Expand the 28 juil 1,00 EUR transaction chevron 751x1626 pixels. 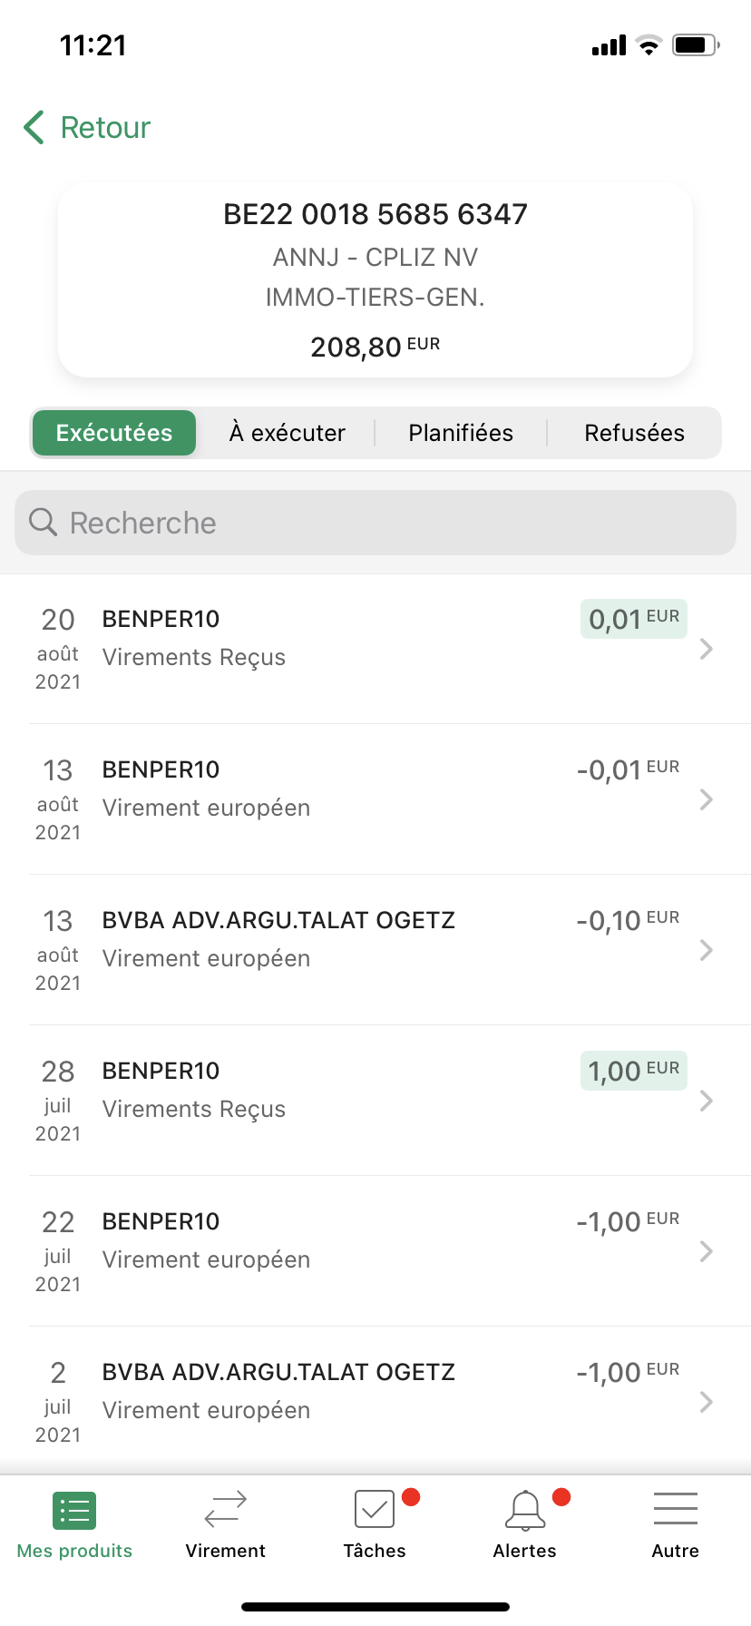[707, 1101]
